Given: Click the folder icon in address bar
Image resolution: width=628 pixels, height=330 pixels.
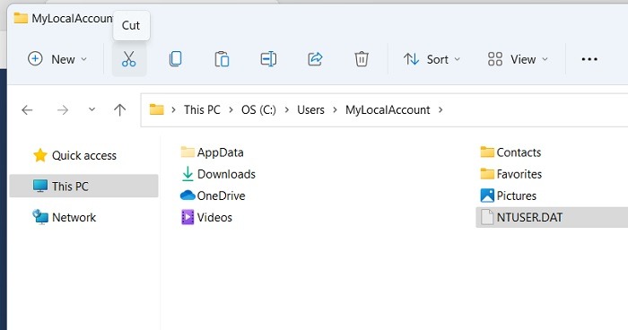Looking at the screenshot, I should point(157,109).
